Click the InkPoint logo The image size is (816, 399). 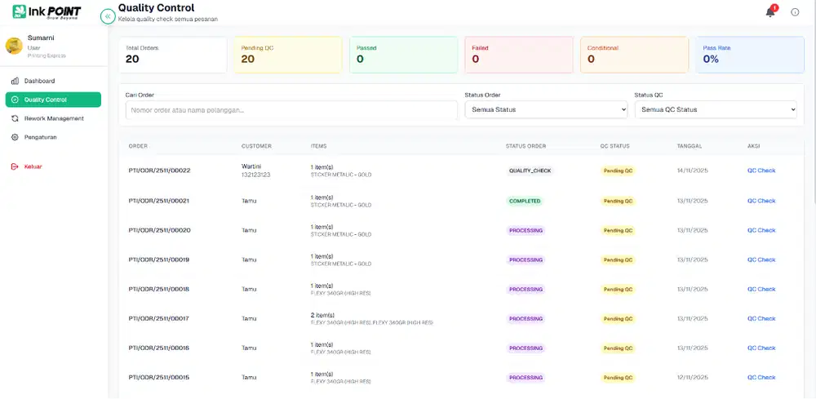[x=47, y=13]
